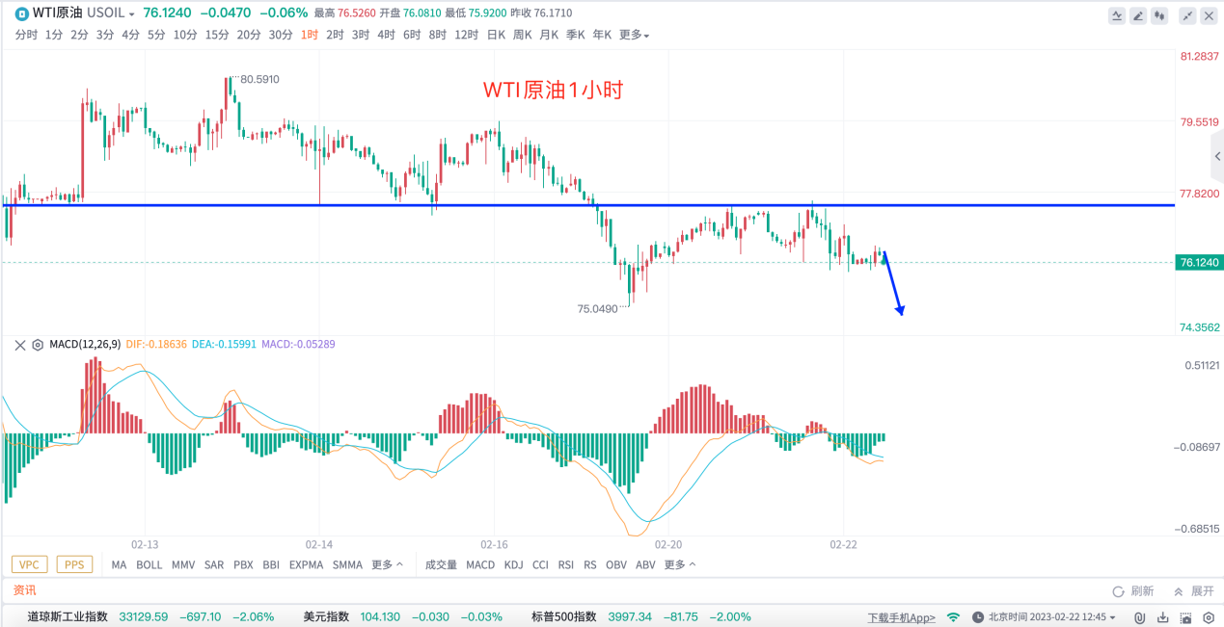Open the 资讯 news tab
Screen dimensions: 1224x627
[24, 590]
